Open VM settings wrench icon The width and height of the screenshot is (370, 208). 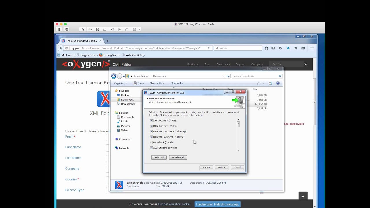pyautogui.click(x=83, y=29)
